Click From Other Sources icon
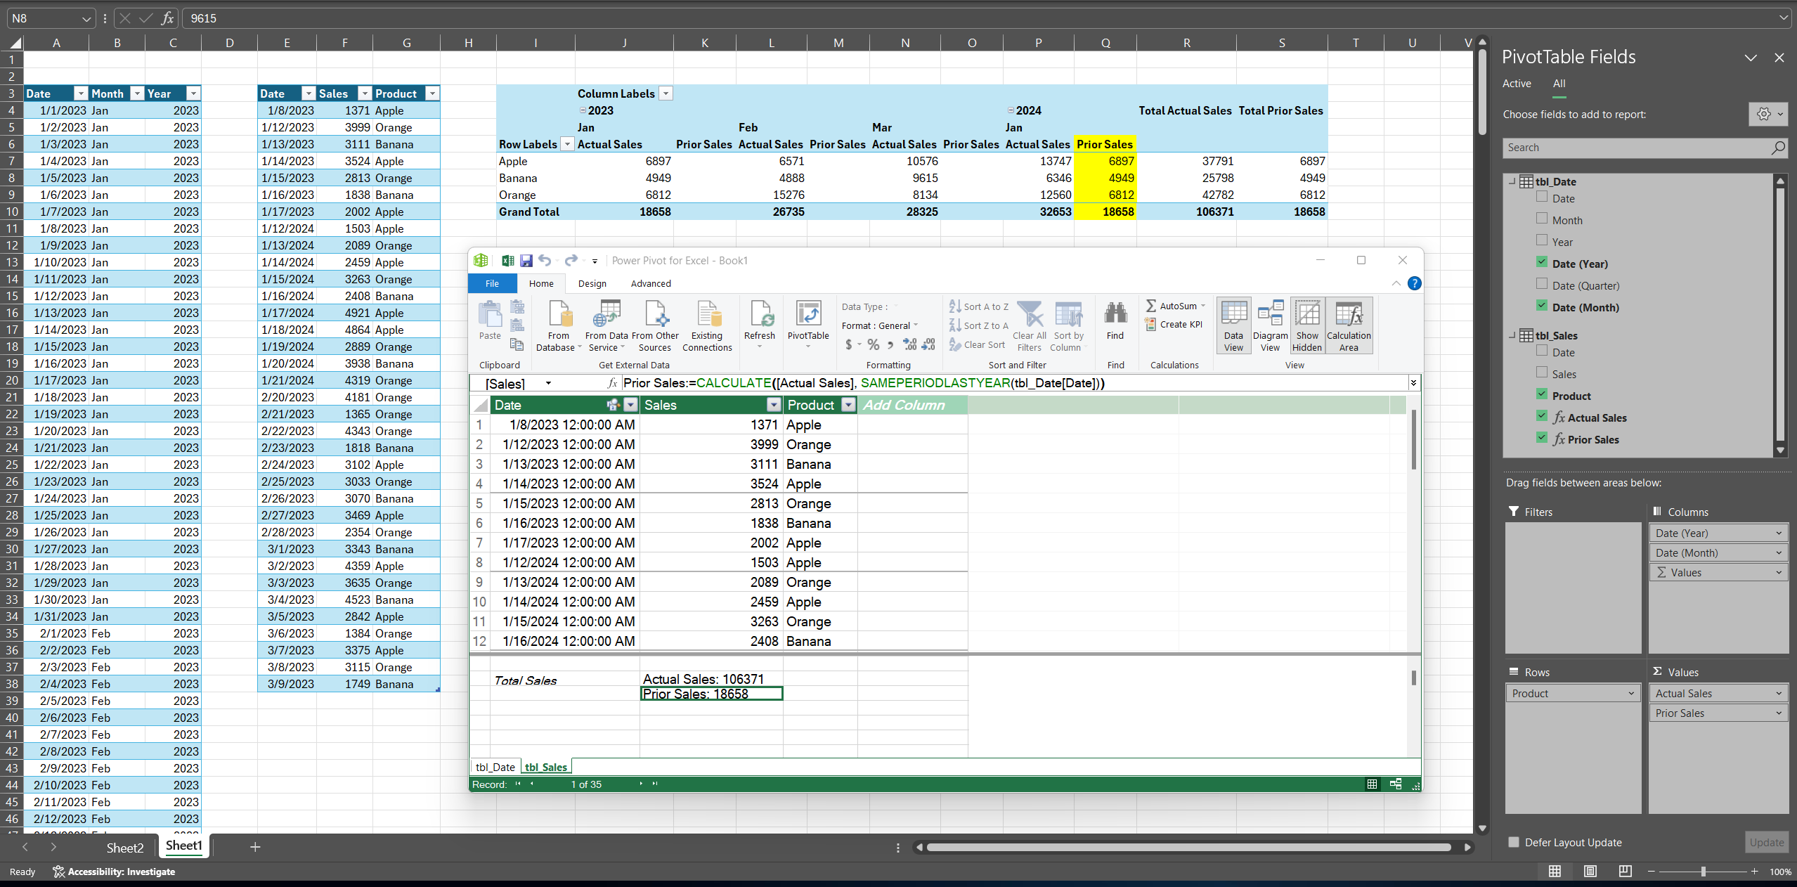The height and width of the screenshot is (887, 1797). pyautogui.click(x=655, y=325)
